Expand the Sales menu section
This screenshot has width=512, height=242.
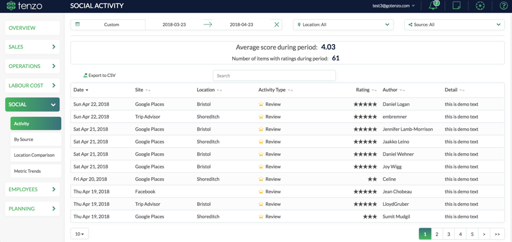coord(32,46)
